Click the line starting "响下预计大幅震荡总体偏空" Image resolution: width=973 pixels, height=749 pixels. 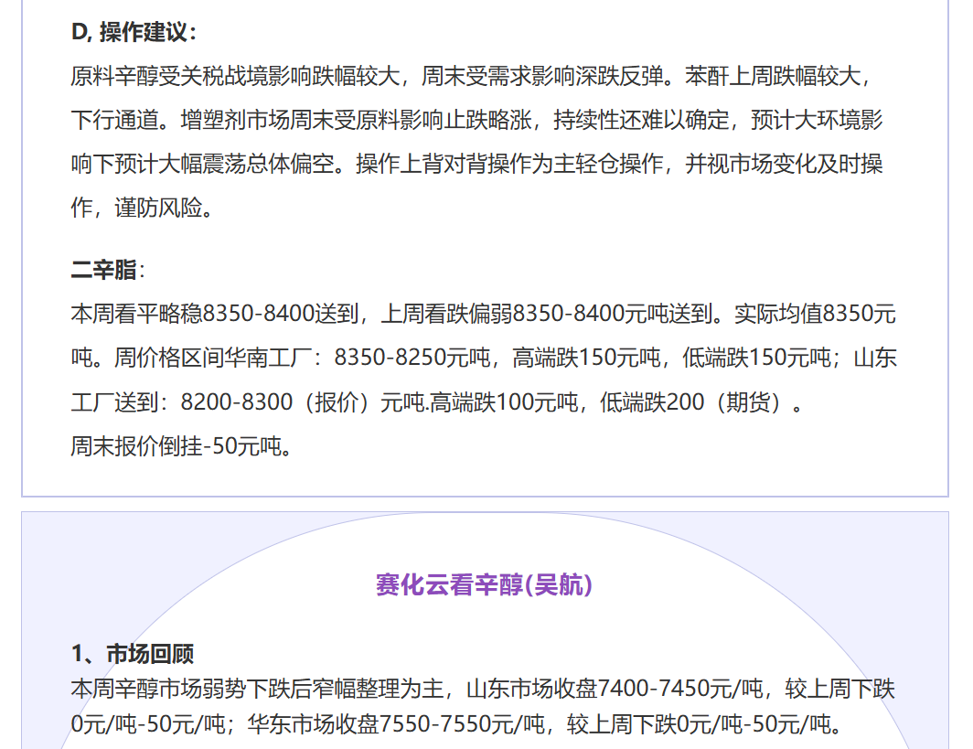(476, 164)
